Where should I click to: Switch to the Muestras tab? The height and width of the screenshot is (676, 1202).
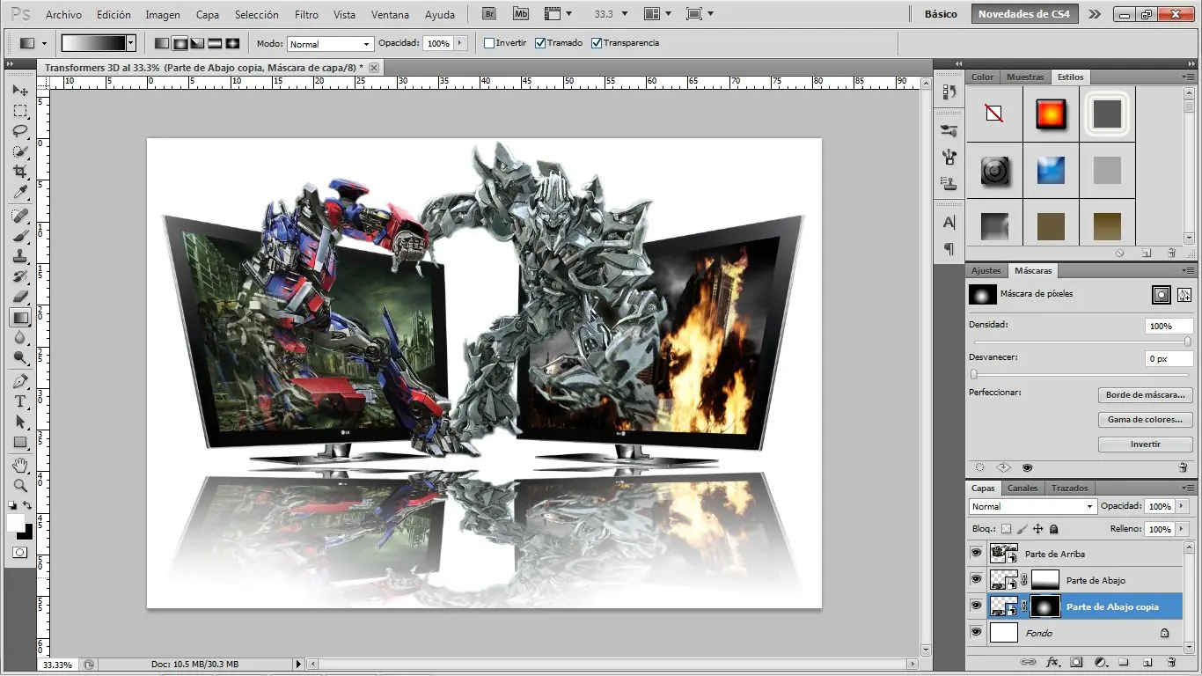point(1025,77)
